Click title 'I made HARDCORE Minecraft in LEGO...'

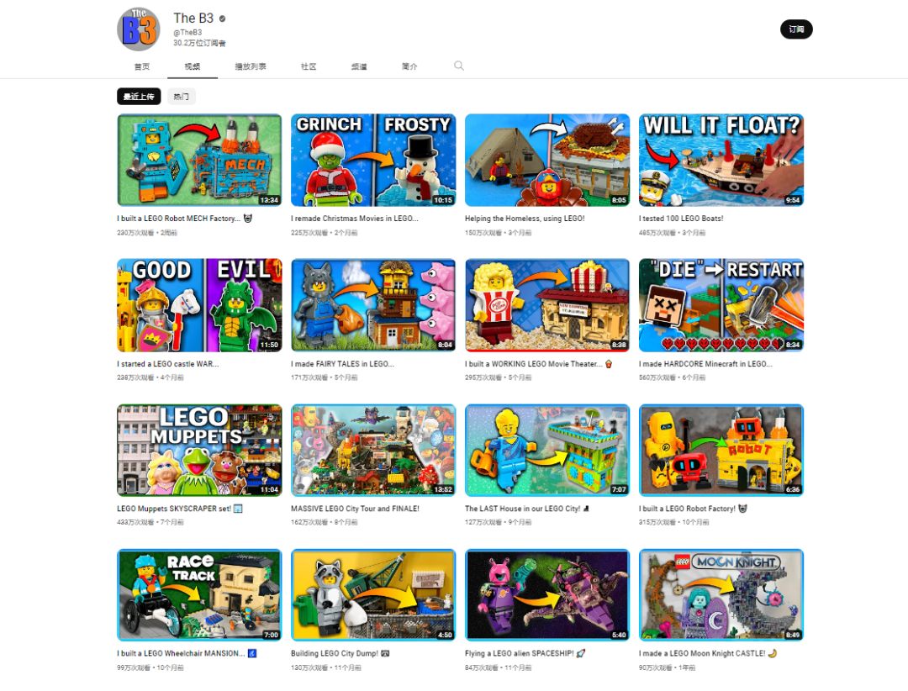coord(705,364)
